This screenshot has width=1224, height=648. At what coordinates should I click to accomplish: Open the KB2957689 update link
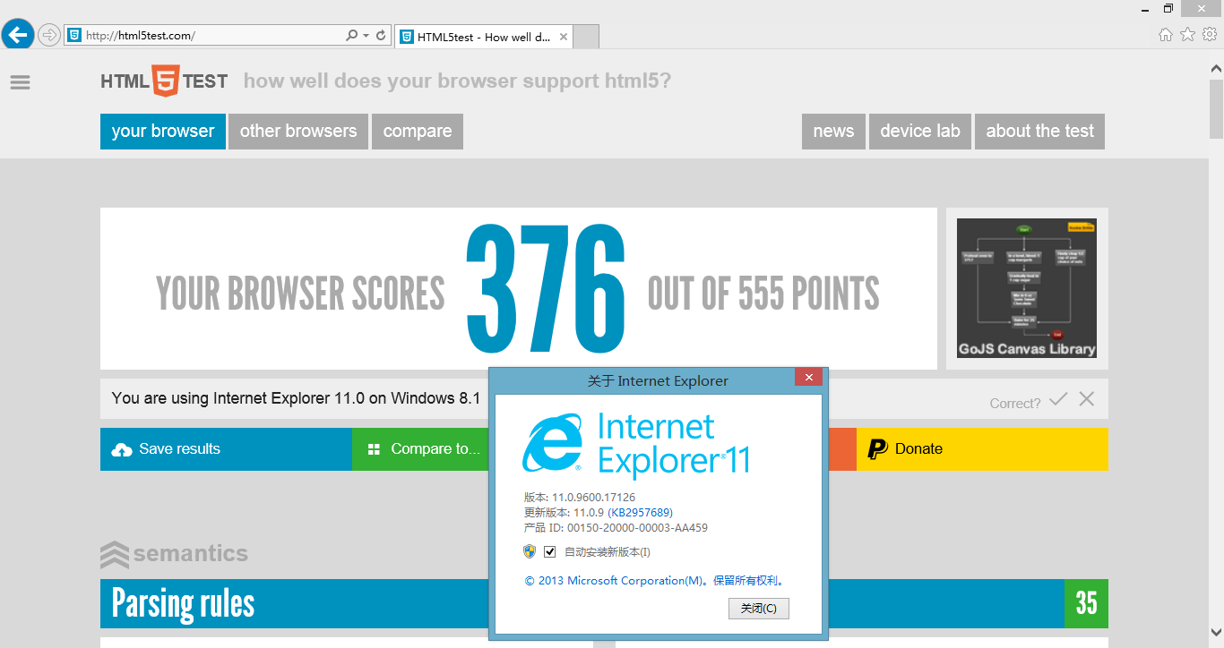coord(640,513)
